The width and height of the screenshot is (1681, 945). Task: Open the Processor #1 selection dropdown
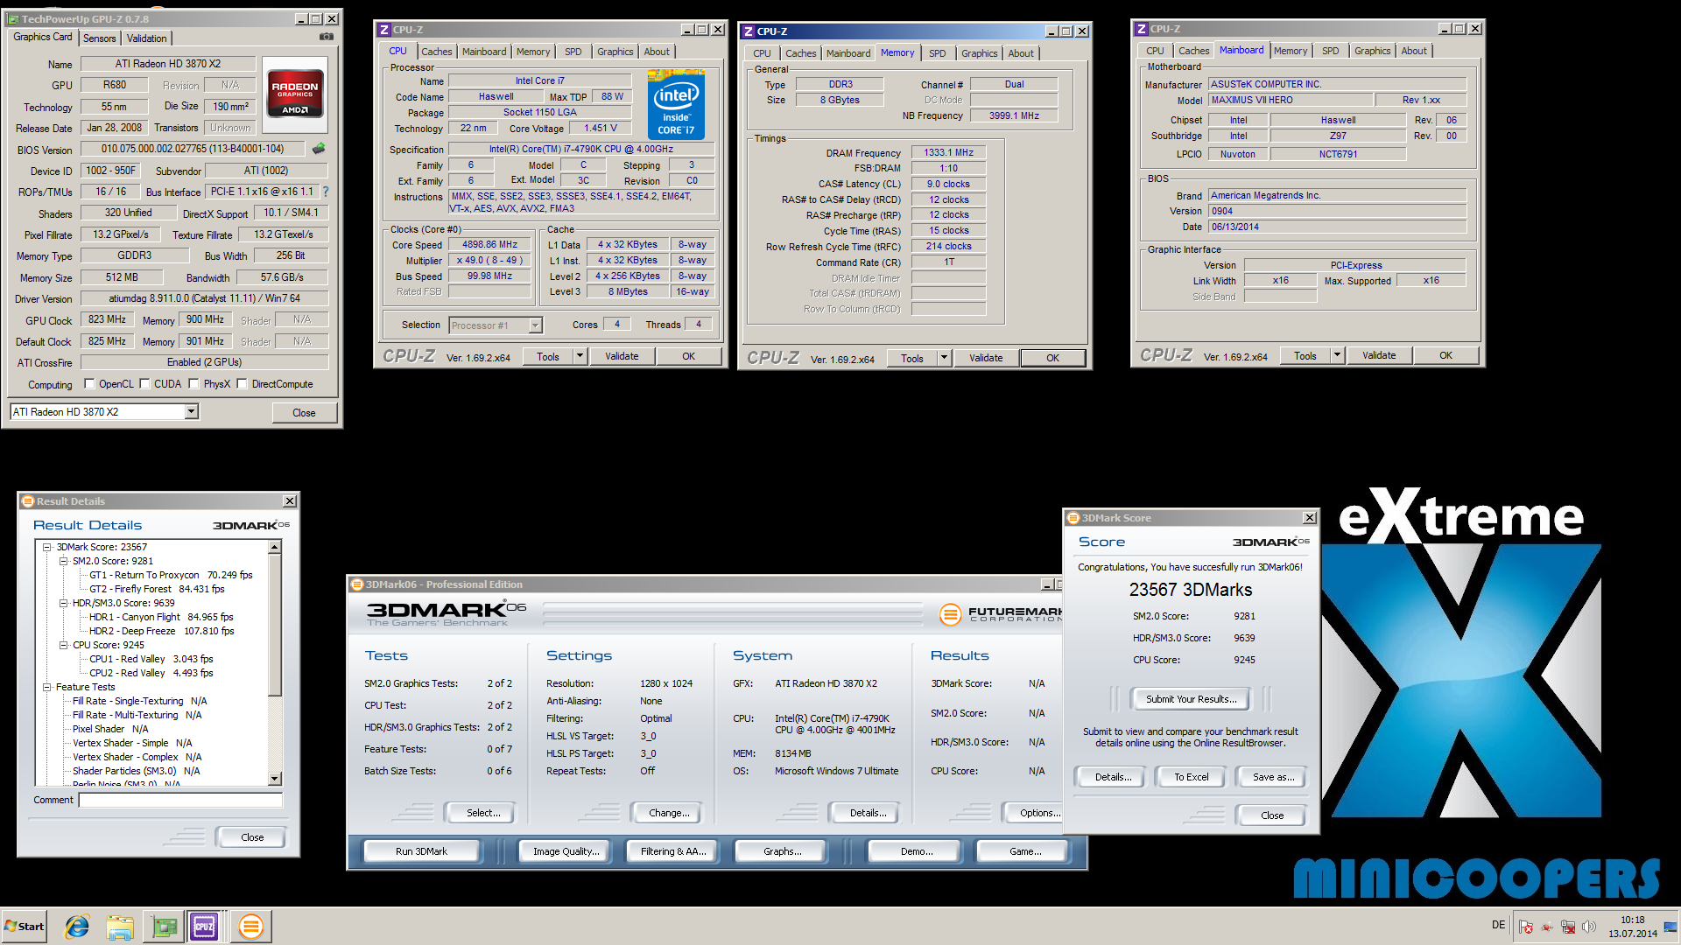[535, 325]
